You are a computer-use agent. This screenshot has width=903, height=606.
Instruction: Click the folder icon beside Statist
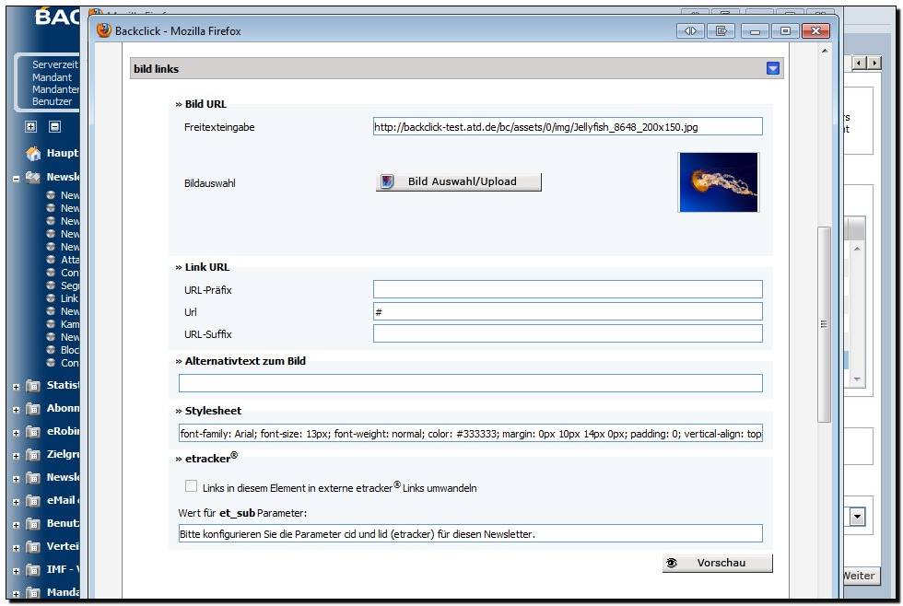[x=33, y=386]
